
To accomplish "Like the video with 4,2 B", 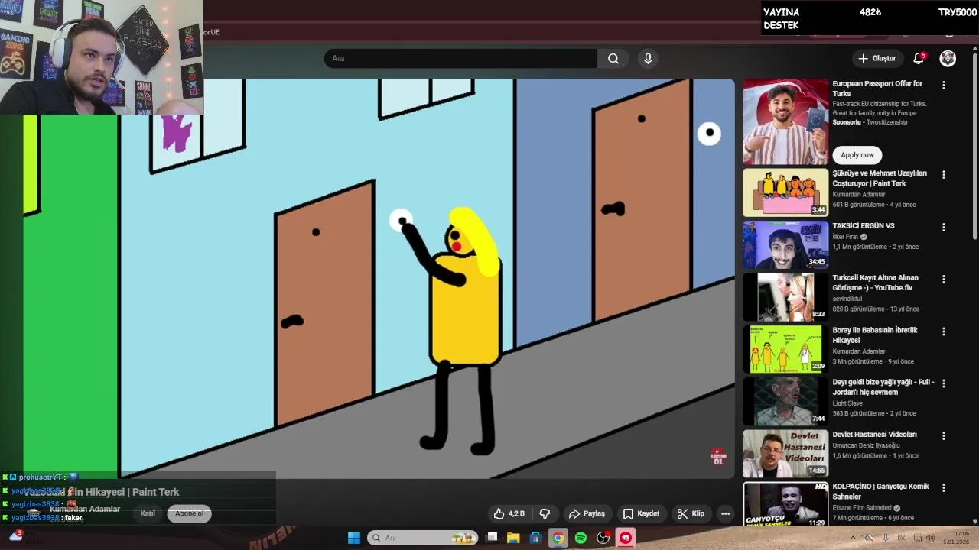I will (509, 513).
